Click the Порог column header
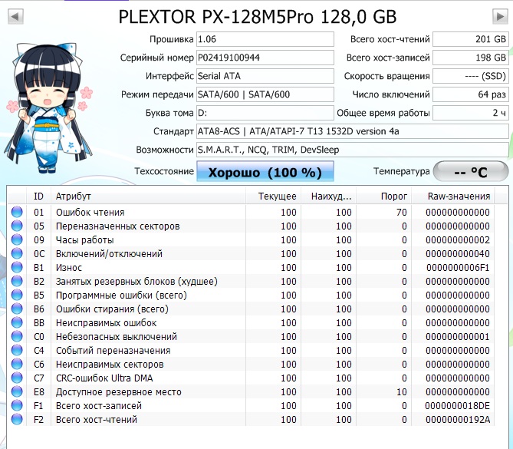Image resolution: width=513 pixels, height=449 pixels. pyautogui.click(x=383, y=196)
